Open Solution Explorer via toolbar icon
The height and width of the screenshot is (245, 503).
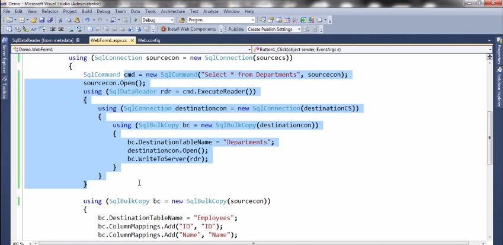click(262, 20)
